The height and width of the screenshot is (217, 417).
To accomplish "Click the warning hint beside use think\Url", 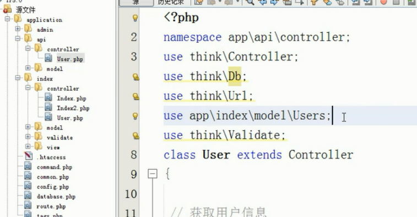I will 136,97.
